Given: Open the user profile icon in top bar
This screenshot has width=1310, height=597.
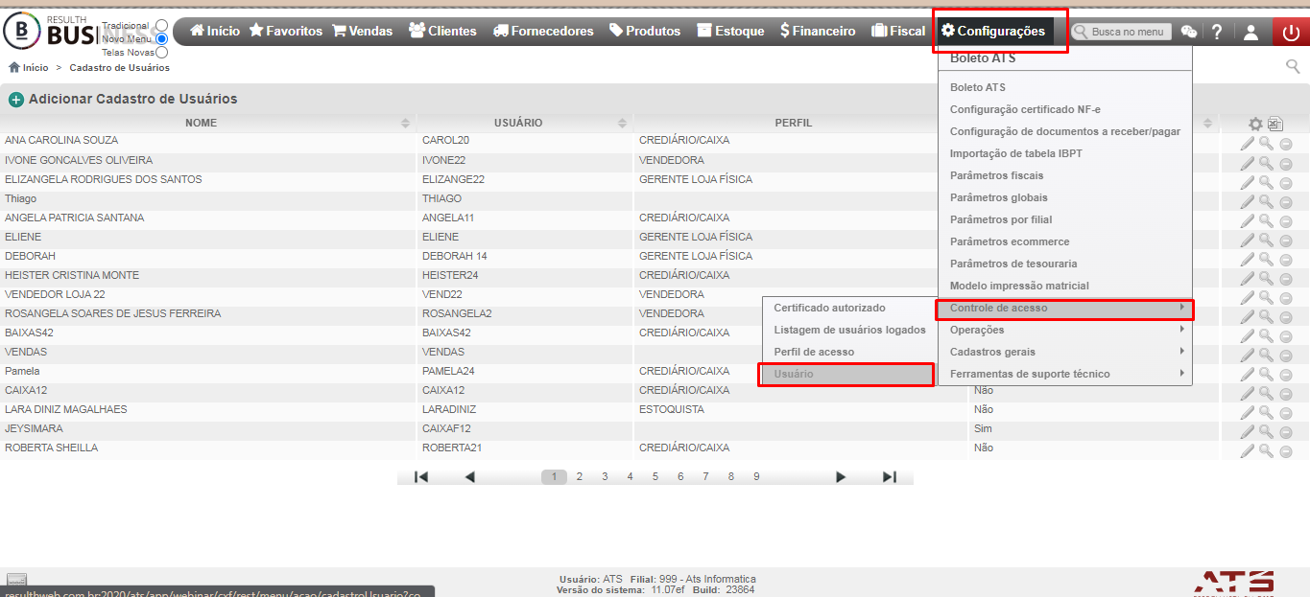Looking at the screenshot, I should pos(1250,32).
